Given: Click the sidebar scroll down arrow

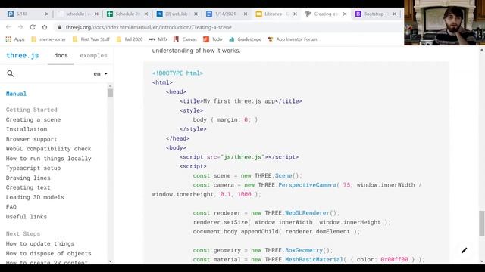Looking at the screenshot, I should pyautogui.click(x=110, y=261).
